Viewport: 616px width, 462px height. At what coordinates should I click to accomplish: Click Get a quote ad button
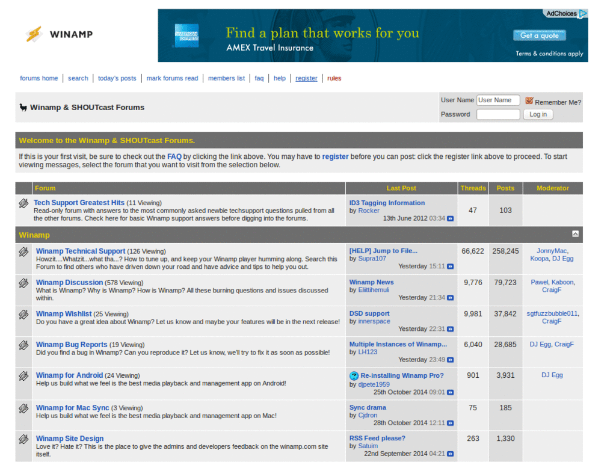coord(540,35)
